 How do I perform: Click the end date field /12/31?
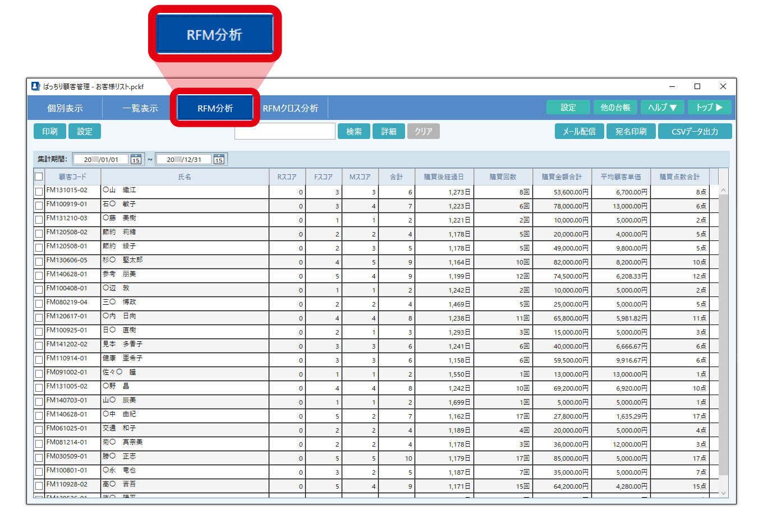point(184,160)
